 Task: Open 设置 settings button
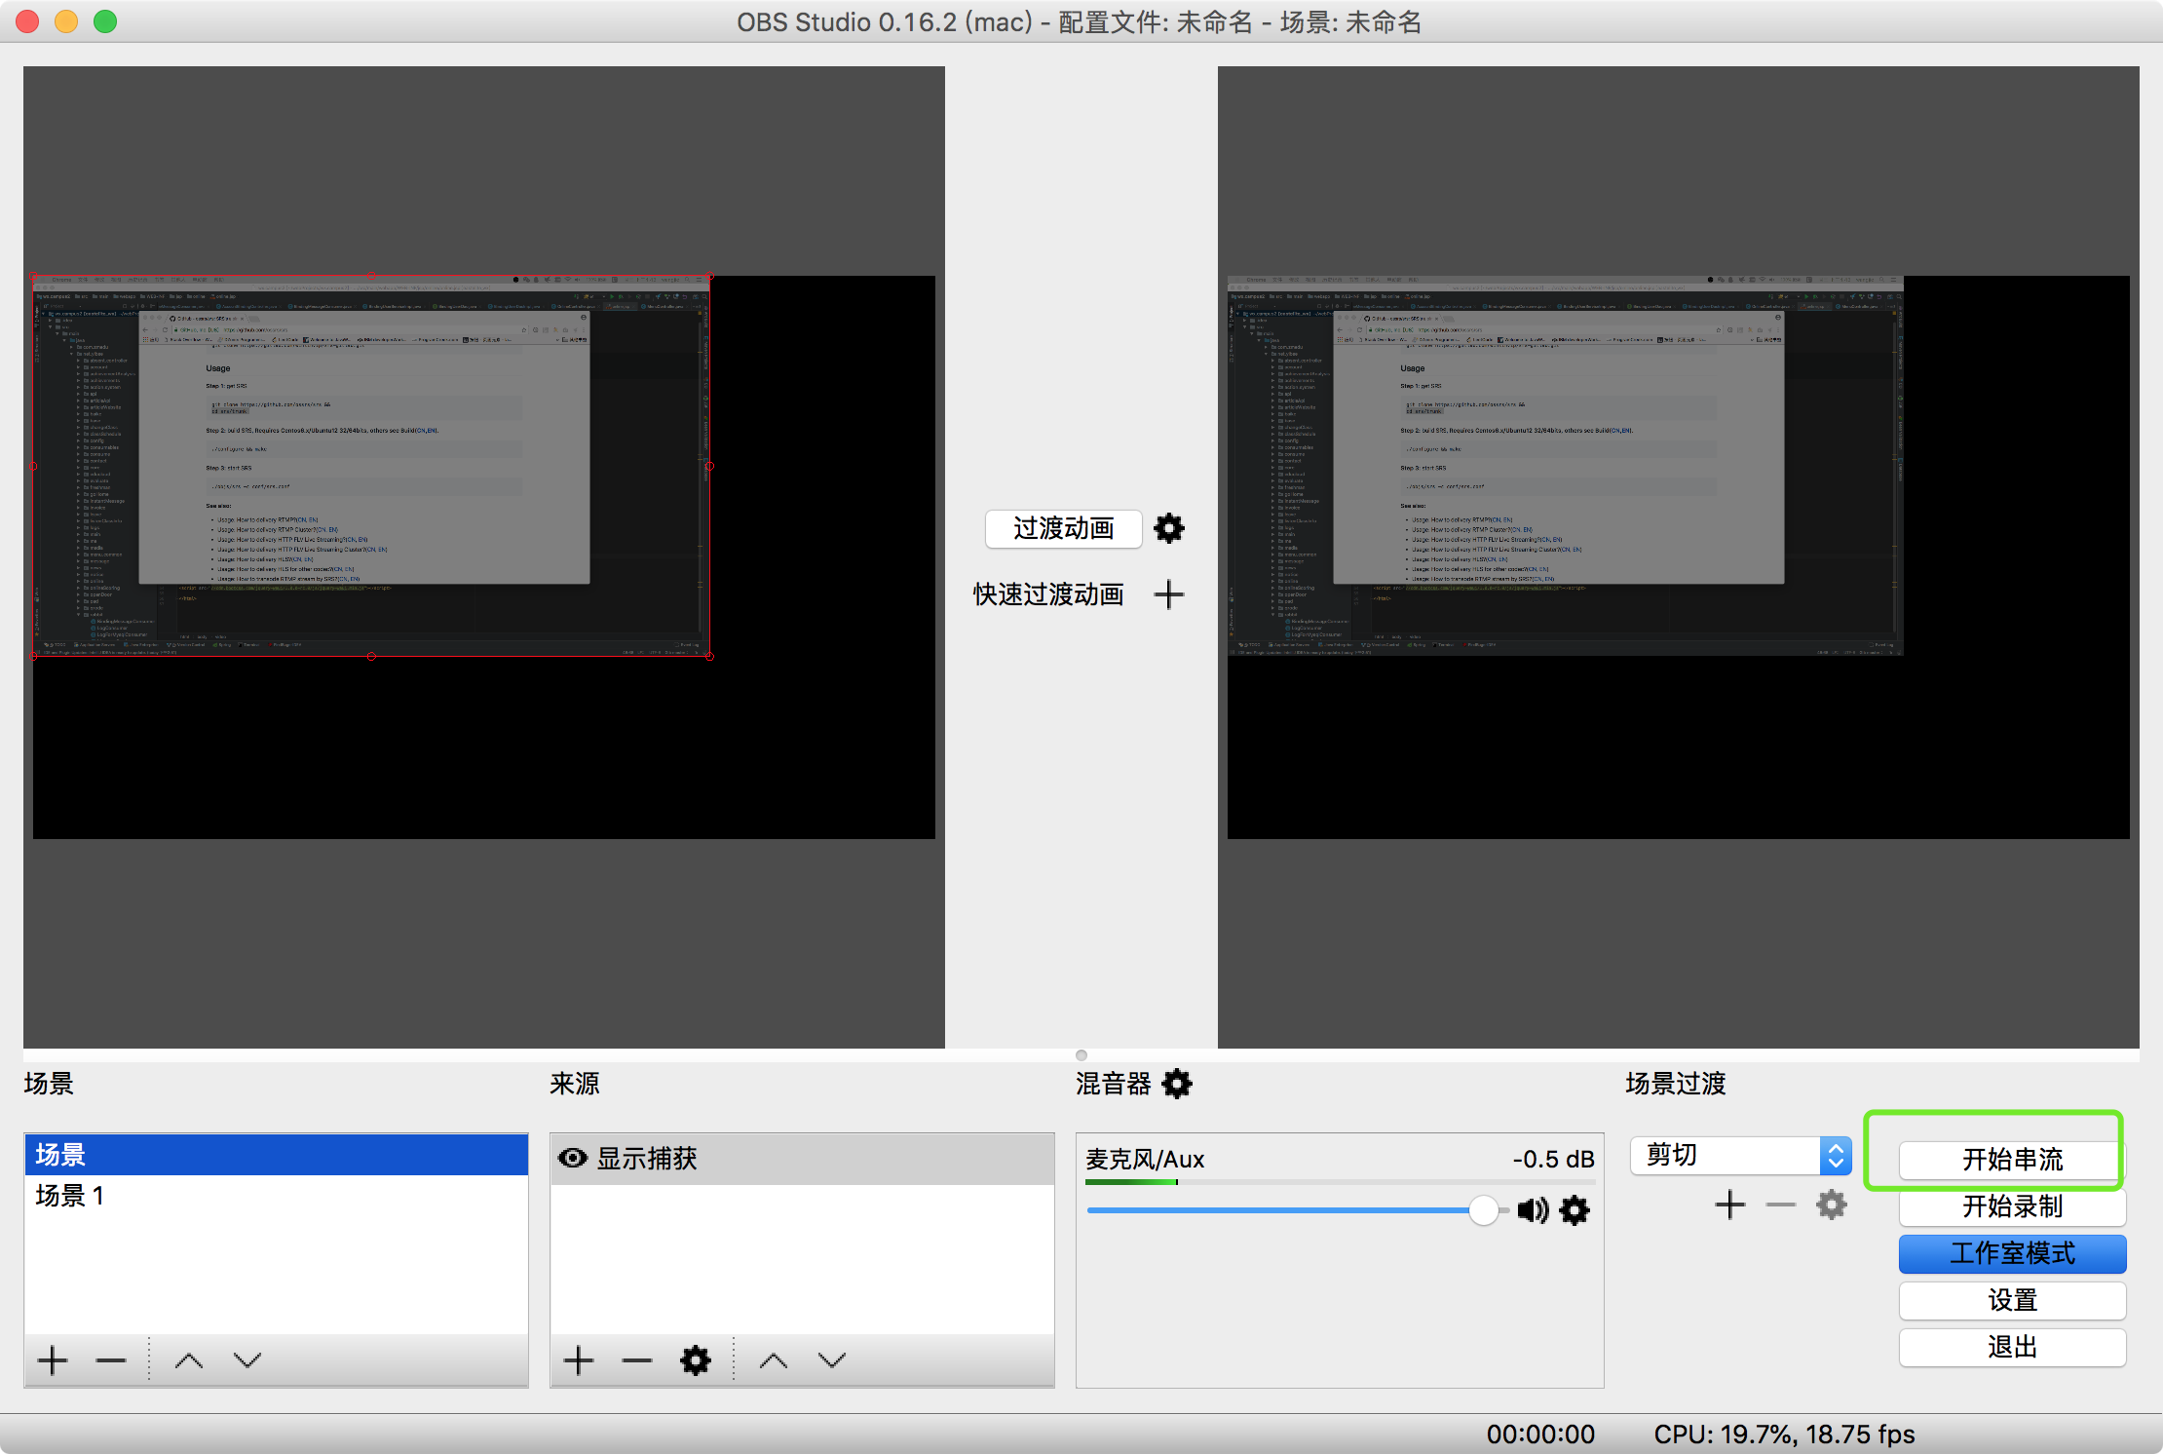tap(2012, 1300)
